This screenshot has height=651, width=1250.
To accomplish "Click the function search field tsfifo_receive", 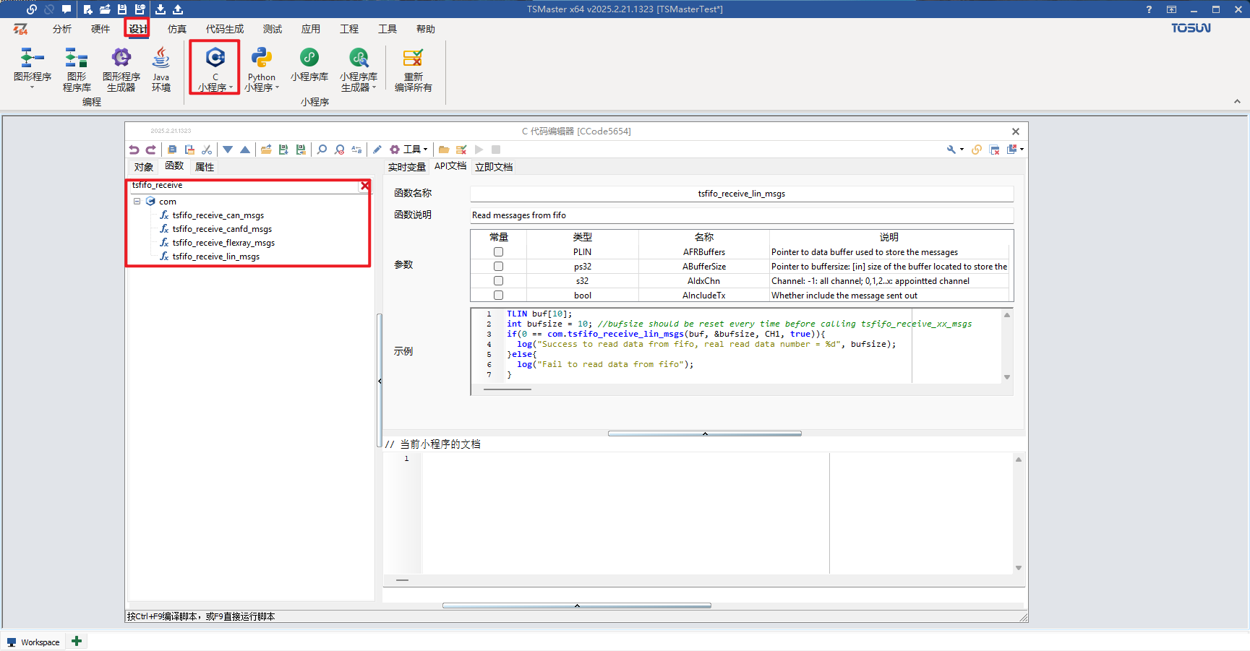I will (x=244, y=186).
